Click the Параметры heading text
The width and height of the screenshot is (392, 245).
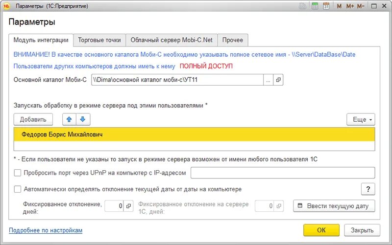click(x=32, y=22)
